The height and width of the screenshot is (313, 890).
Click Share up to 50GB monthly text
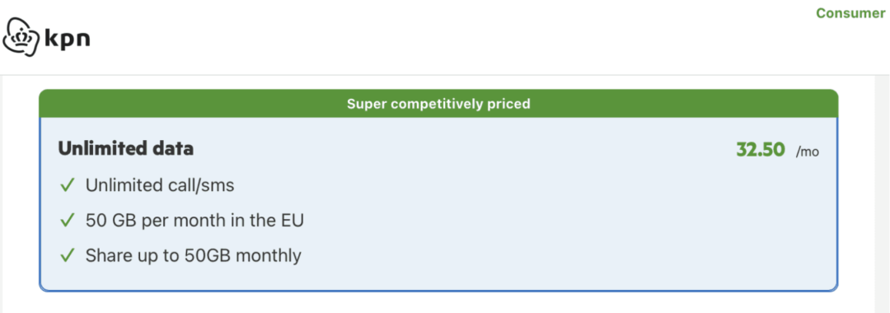193,255
